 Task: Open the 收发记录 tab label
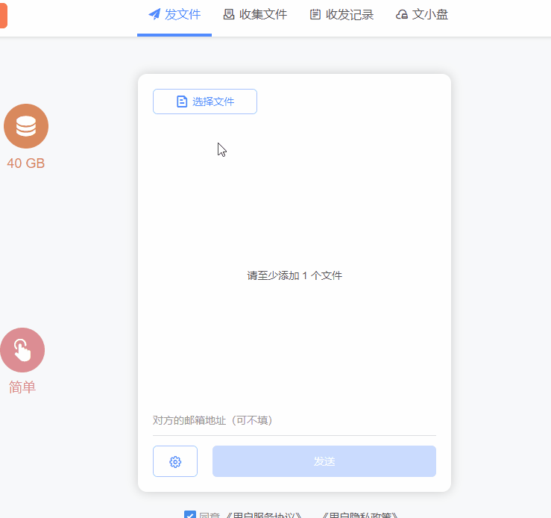click(x=350, y=14)
